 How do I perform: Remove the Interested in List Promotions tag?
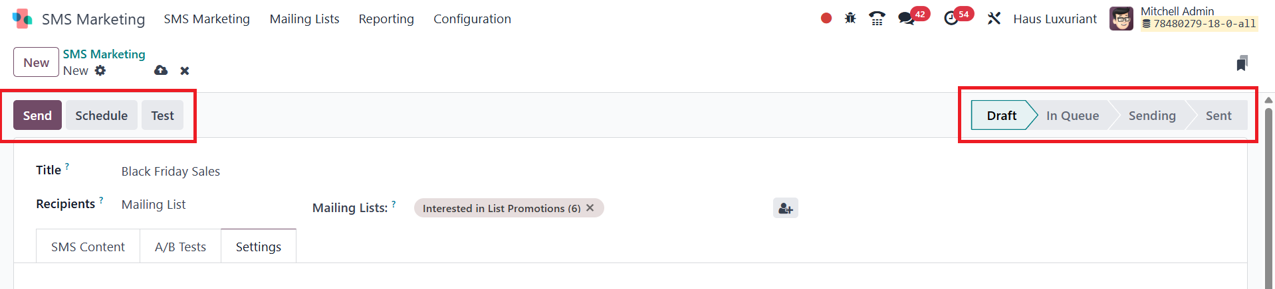[x=590, y=208]
